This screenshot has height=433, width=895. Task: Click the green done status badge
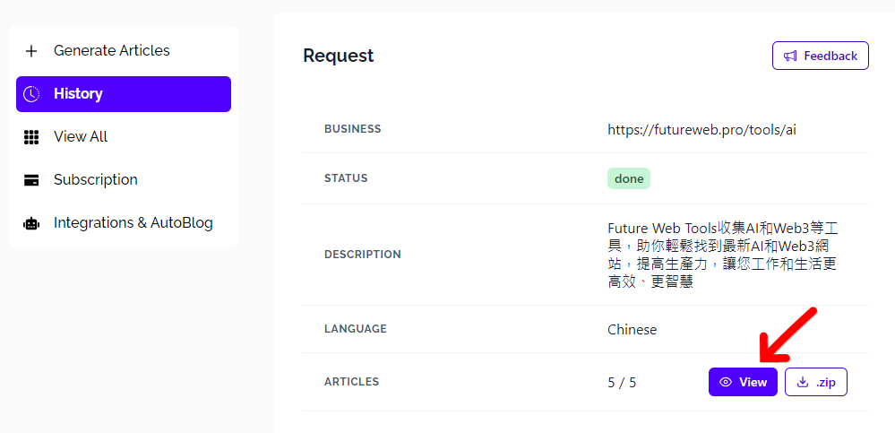pyautogui.click(x=629, y=178)
